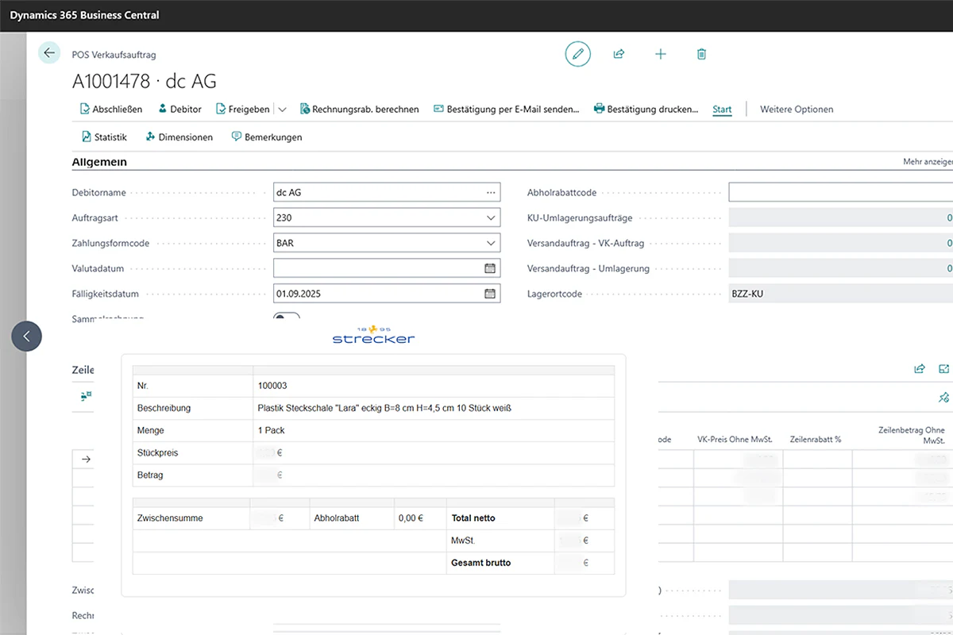Screen dimensions: 953x635
Task: Open the Debitorname lookup ellipsis
Action: 491,192
